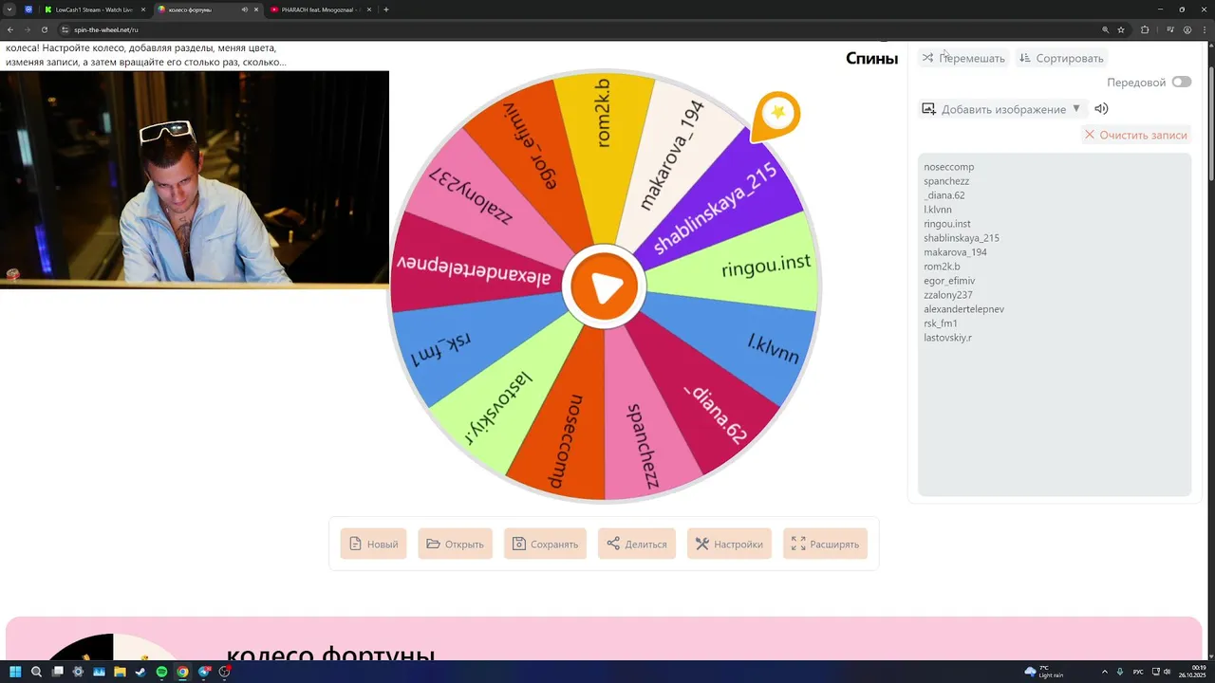Image resolution: width=1215 pixels, height=683 pixels.
Task: Open the pinned first browser tab
Action: click(28, 9)
